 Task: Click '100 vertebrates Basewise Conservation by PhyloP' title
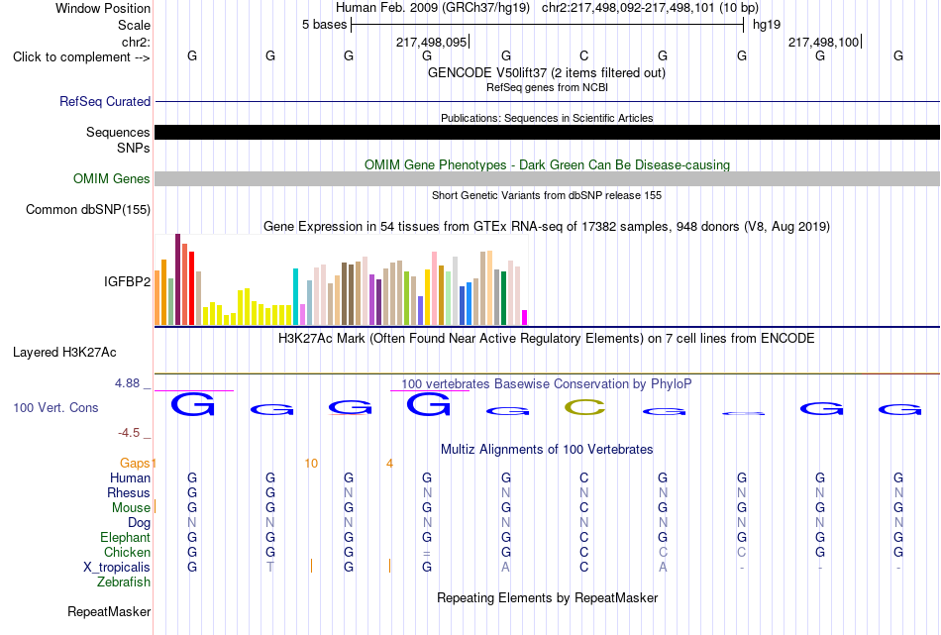(x=546, y=384)
